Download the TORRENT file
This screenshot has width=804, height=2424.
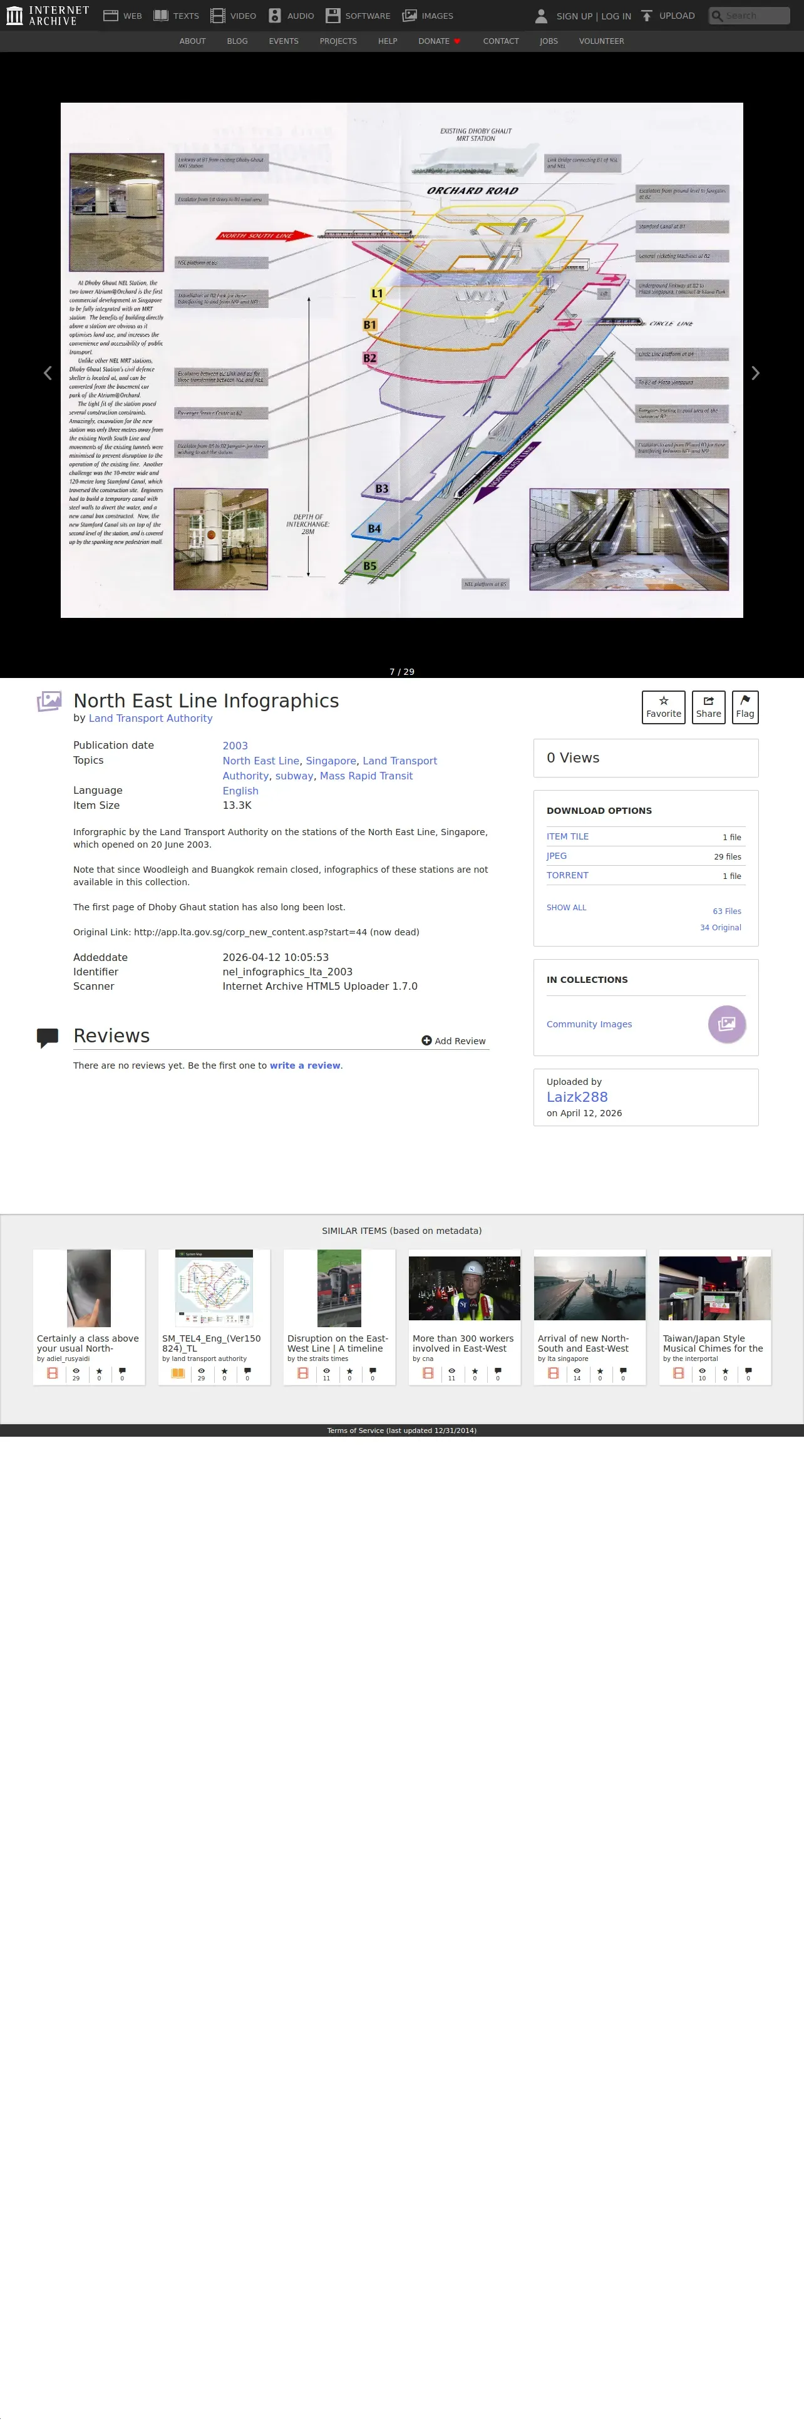(x=568, y=875)
